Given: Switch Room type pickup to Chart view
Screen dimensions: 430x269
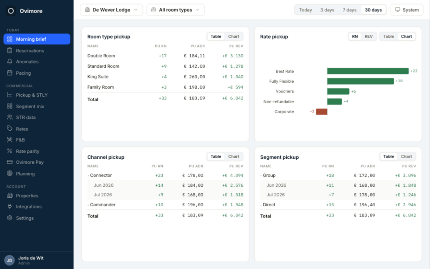Looking at the screenshot, I should 234,36.
